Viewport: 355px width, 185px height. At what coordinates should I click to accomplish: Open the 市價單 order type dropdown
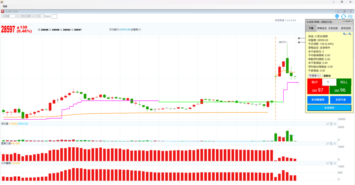click(x=314, y=76)
